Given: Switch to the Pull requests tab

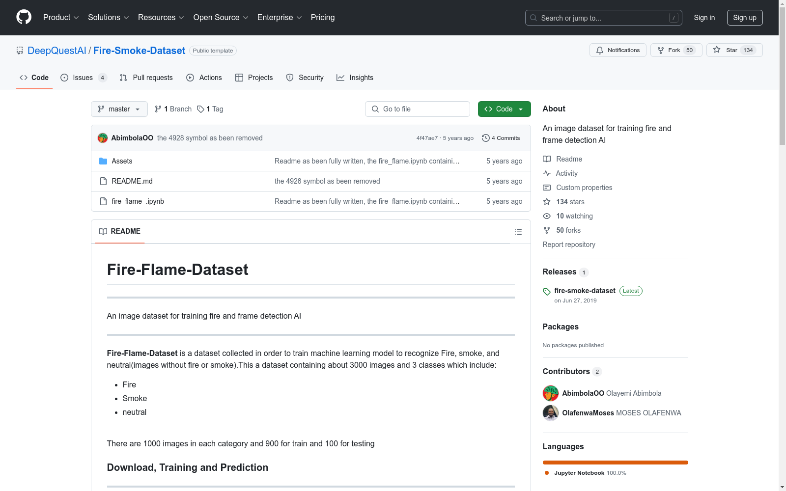Looking at the screenshot, I should 146,78.
